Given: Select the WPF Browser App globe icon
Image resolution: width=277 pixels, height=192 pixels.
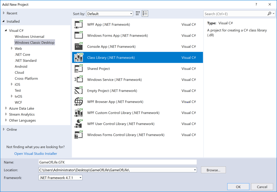Looking at the screenshot, I should click(78, 102).
